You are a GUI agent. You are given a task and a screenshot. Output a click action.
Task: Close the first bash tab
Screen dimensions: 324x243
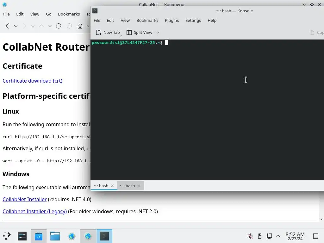tap(112, 186)
